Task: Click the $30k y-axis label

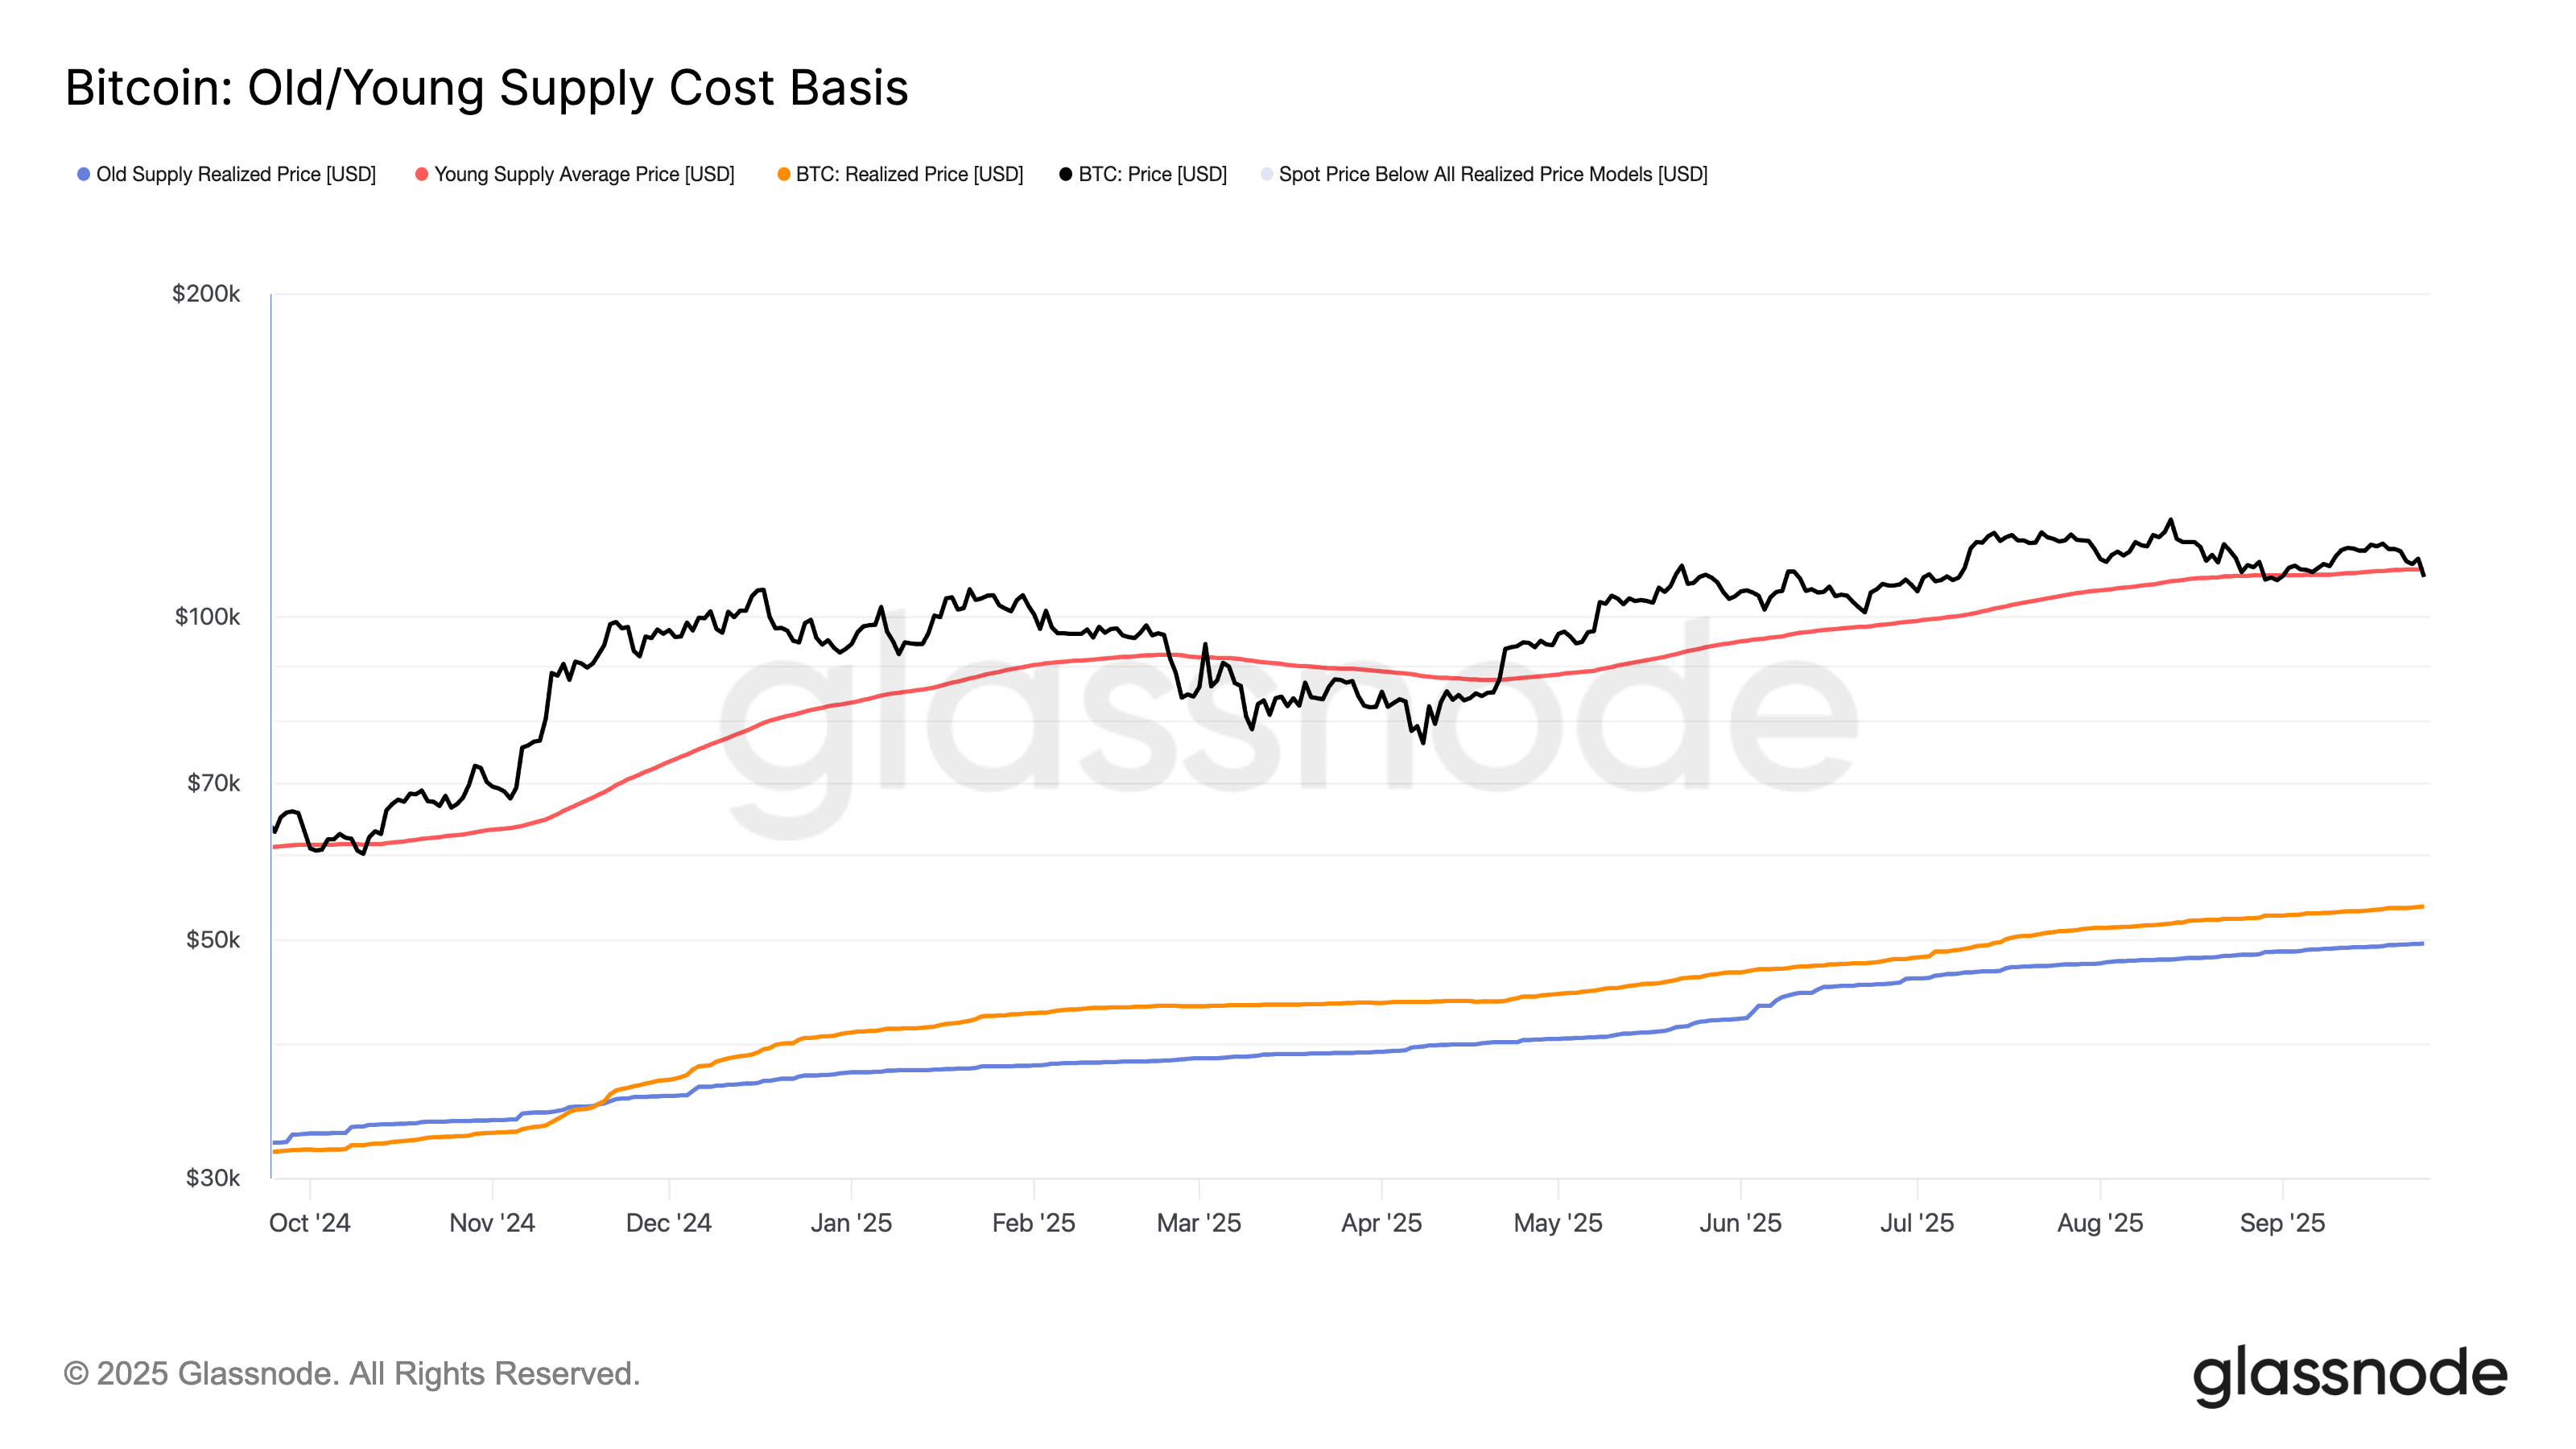Action: (x=212, y=1178)
